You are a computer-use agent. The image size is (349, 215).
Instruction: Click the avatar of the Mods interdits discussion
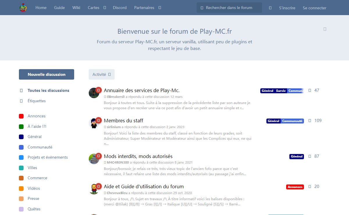(x=94, y=159)
